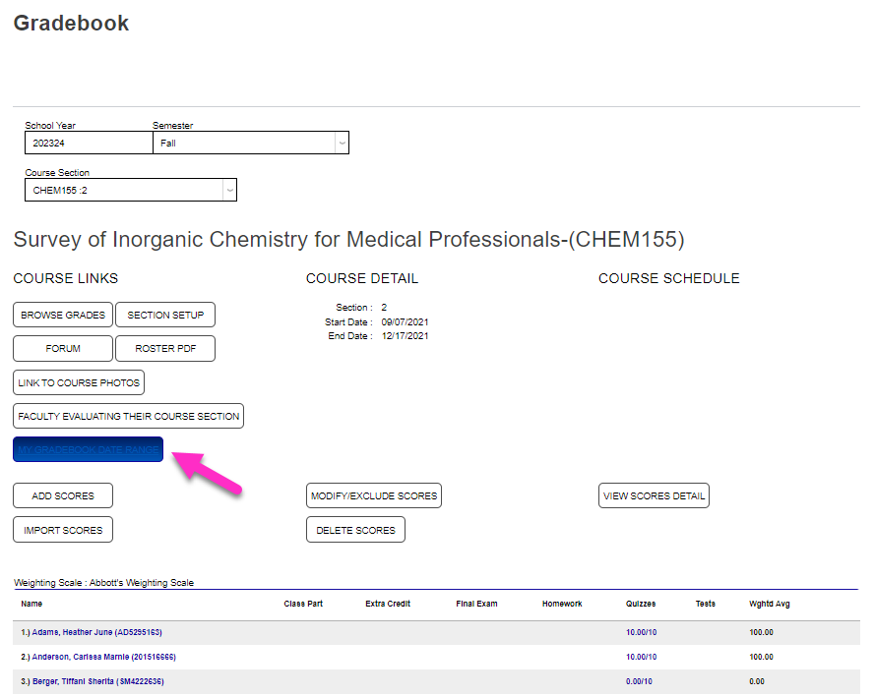The height and width of the screenshot is (696, 874).
Task: Open SECTION SETUP
Action: 165,315
